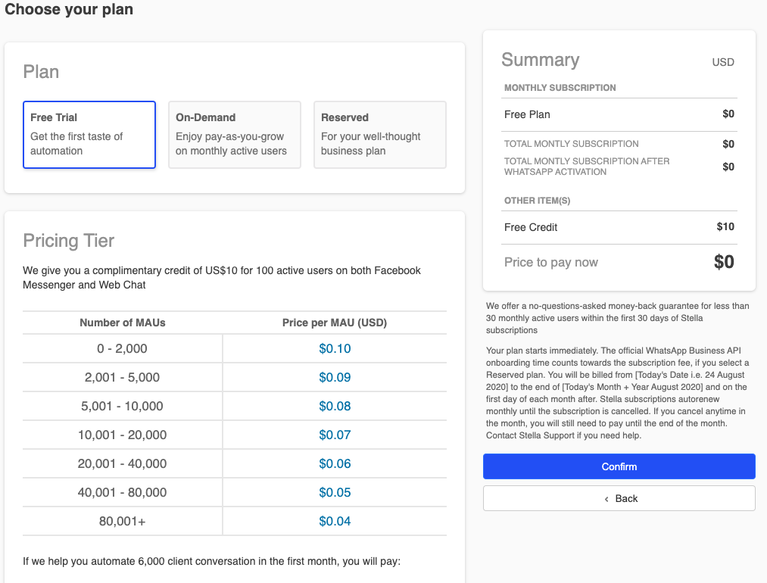The image size is (767, 583).
Task: Click the $0.05 price entry
Action: [335, 493]
